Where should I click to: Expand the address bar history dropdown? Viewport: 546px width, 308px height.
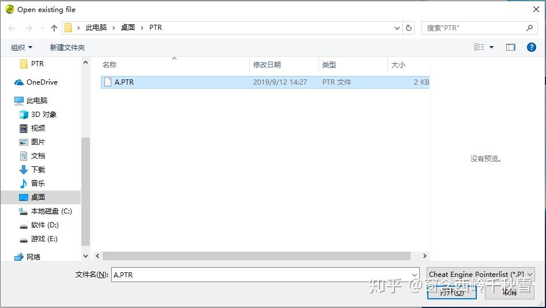(x=397, y=28)
